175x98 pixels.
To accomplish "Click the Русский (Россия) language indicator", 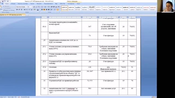I will click(25, 97).
